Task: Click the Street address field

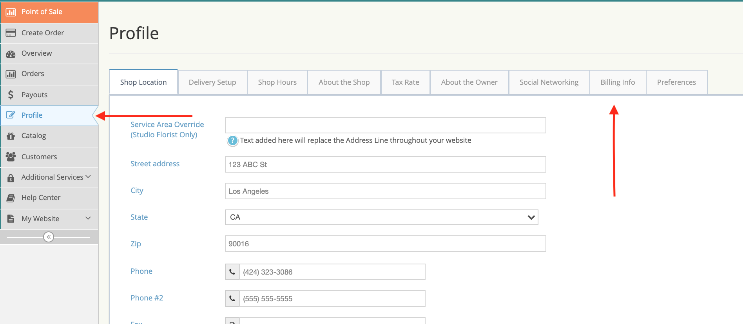Action: pyautogui.click(x=386, y=164)
